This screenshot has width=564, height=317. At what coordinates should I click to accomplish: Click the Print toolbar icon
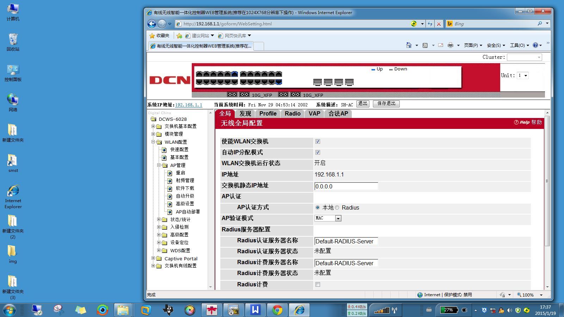click(x=450, y=45)
